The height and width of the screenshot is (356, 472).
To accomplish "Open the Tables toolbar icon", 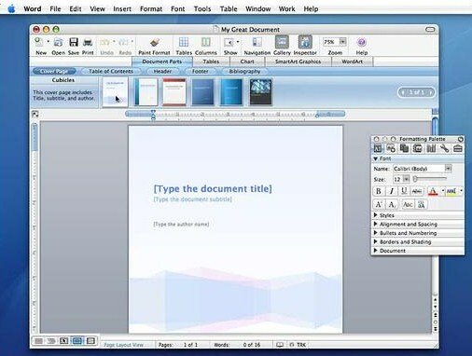I will point(184,42).
